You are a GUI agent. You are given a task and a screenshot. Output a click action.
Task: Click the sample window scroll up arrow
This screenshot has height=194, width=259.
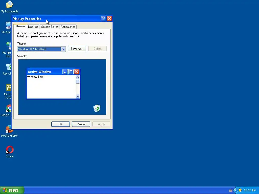click(78, 77)
